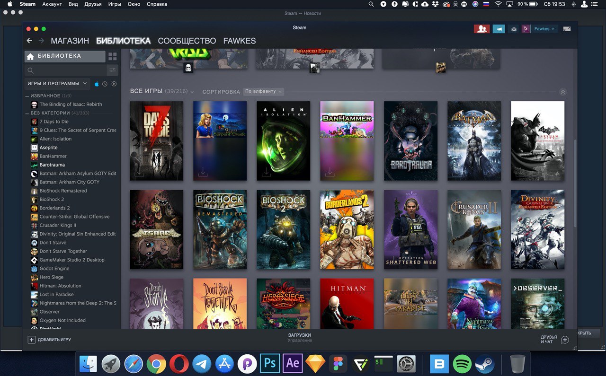Collapse the Все игры section chevron

coord(563,92)
